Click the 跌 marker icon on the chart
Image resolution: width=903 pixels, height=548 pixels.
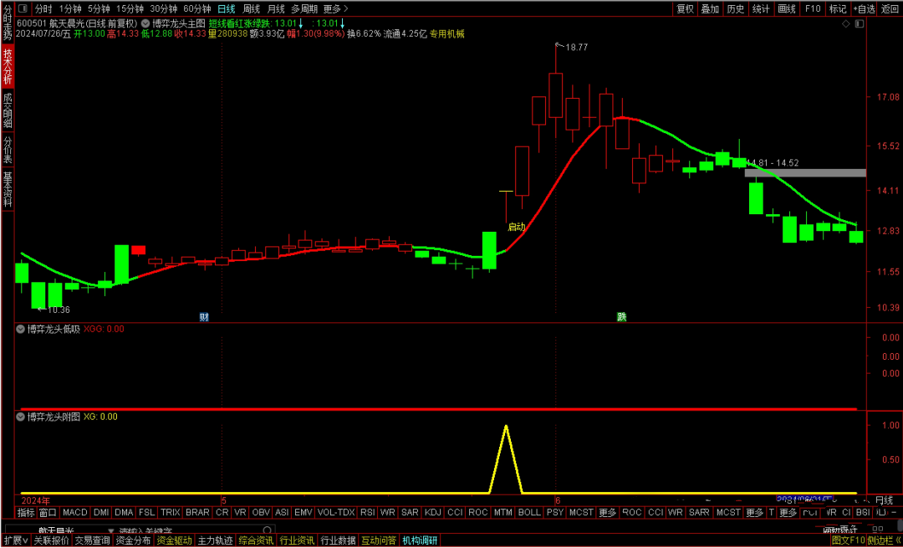coord(621,316)
